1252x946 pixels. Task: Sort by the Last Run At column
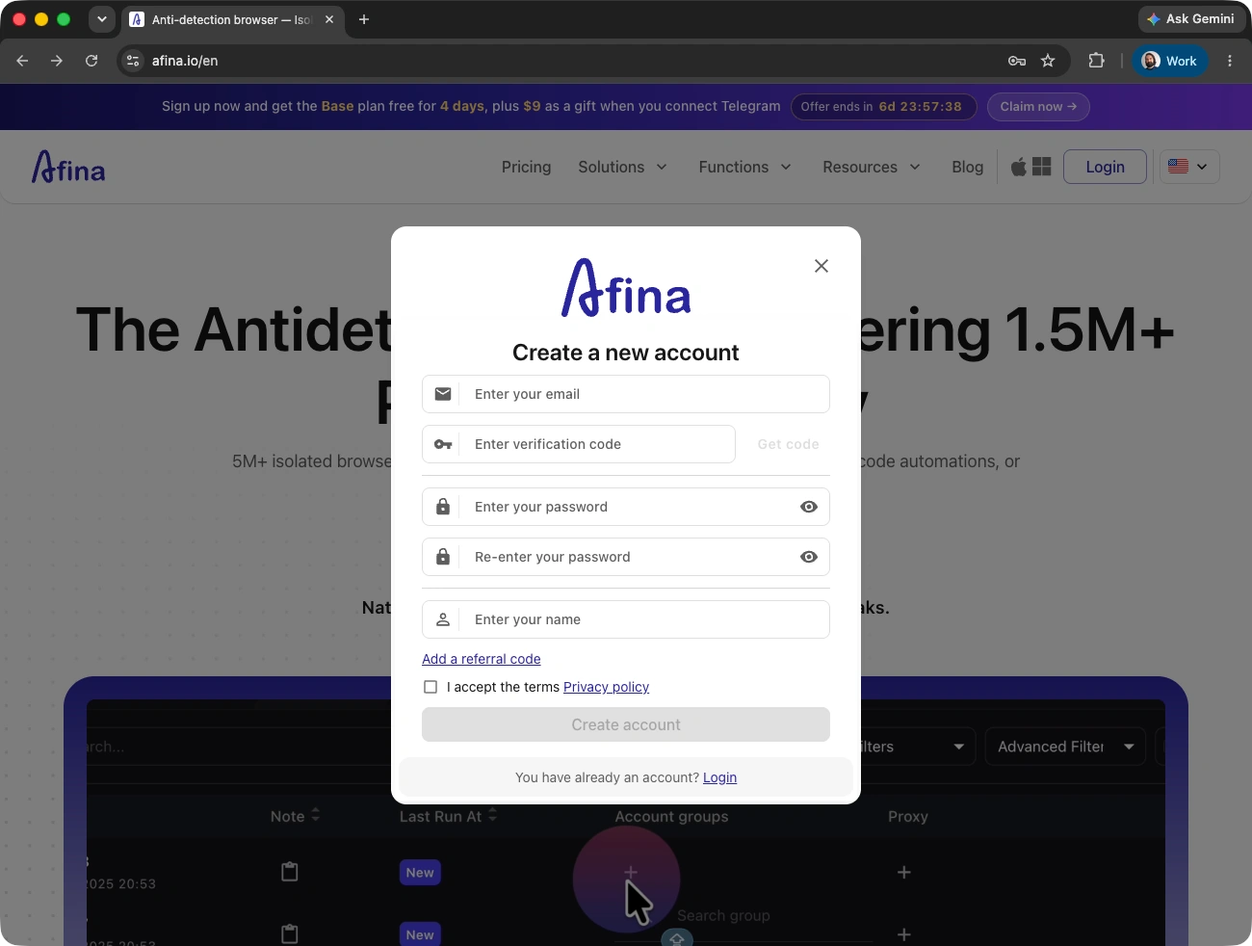(x=448, y=816)
